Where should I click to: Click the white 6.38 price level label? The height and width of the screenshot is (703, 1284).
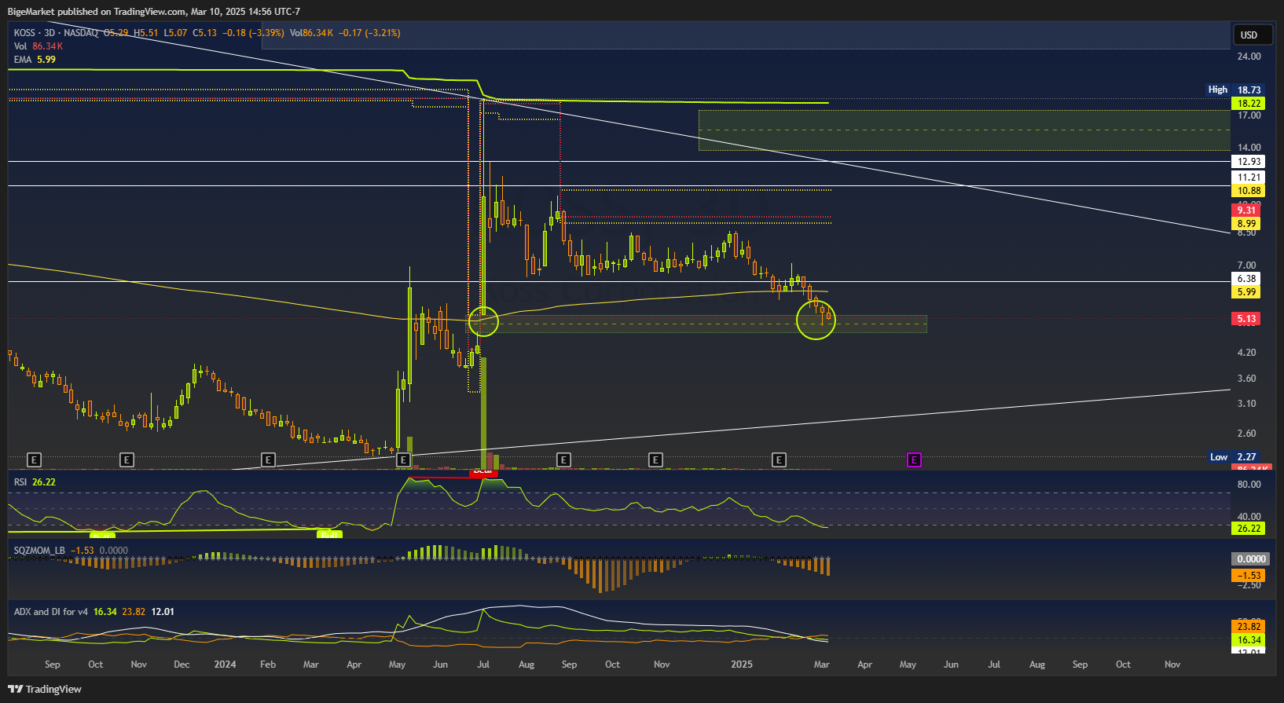click(x=1246, y=279)
